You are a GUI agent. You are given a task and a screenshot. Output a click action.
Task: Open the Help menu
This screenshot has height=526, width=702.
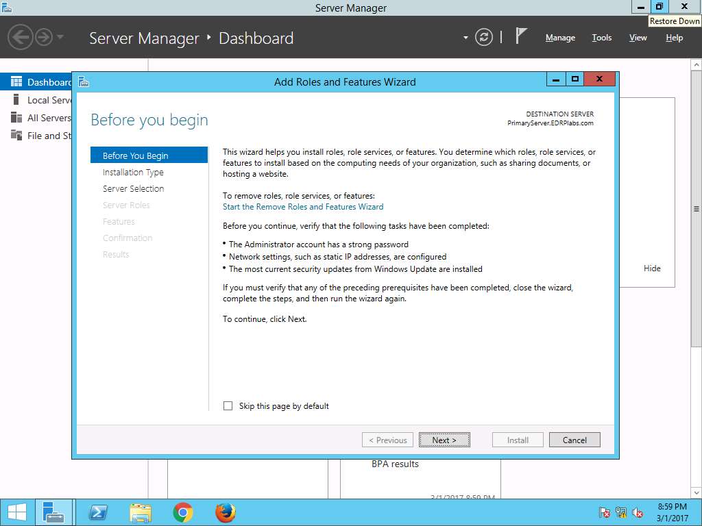coord(674,38)
